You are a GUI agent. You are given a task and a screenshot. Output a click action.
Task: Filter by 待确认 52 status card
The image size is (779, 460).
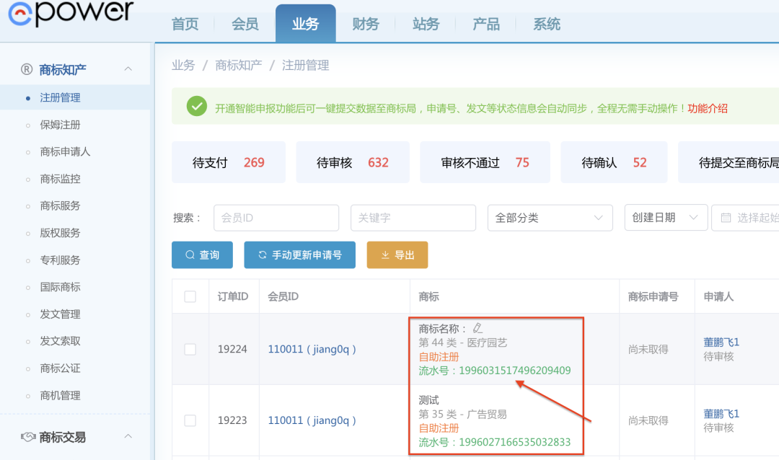coord(614,162)
